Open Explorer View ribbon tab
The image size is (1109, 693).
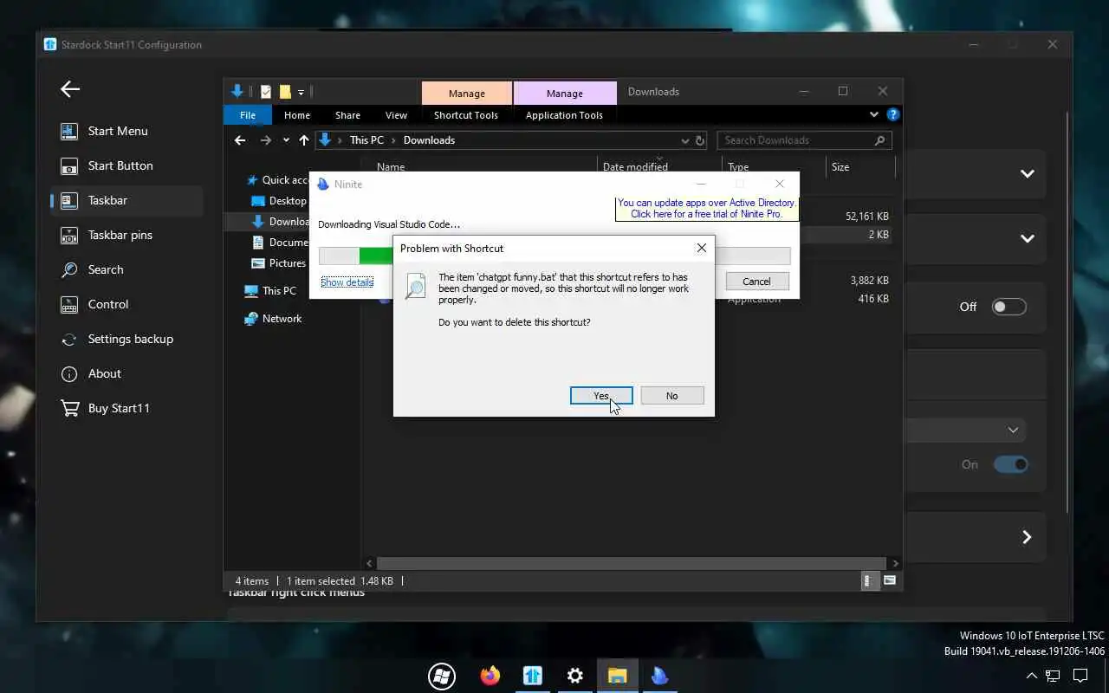[x=396, y=115]
